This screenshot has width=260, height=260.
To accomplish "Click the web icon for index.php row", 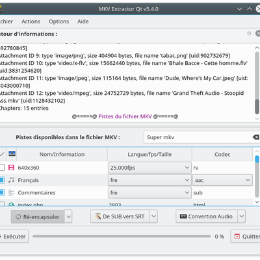I will click(11, 204).
